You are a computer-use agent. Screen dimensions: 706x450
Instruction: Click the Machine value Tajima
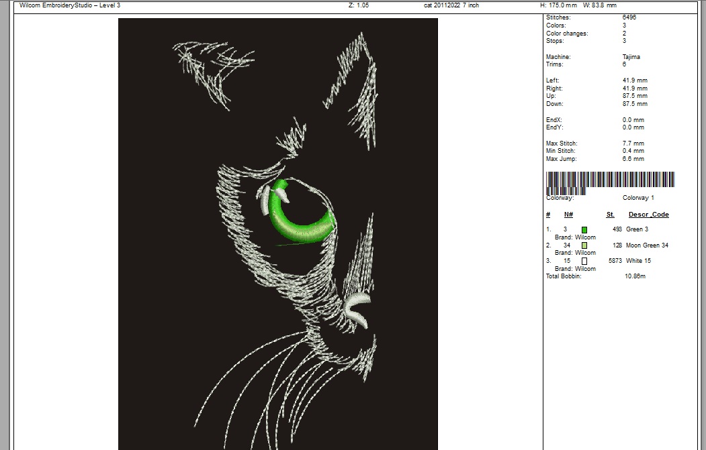(x=631, y=57)
